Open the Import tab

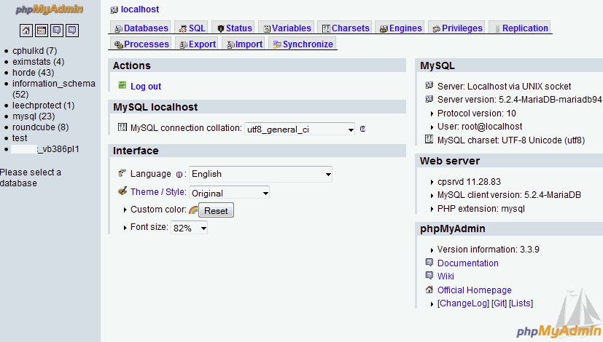(244, 44)
